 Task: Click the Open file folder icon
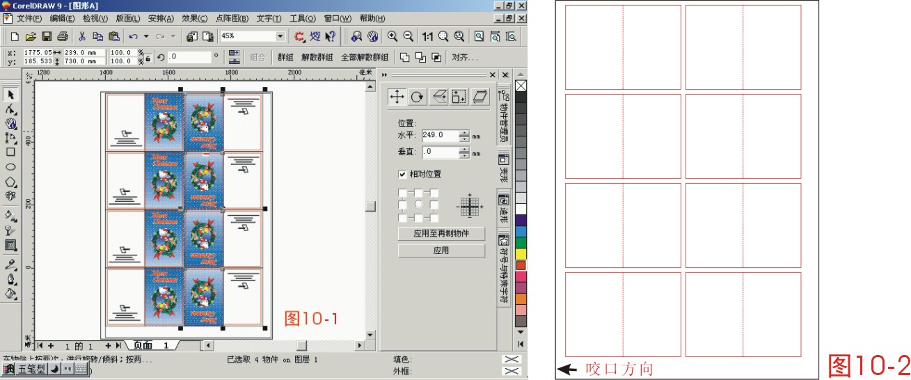coord(30,36)
